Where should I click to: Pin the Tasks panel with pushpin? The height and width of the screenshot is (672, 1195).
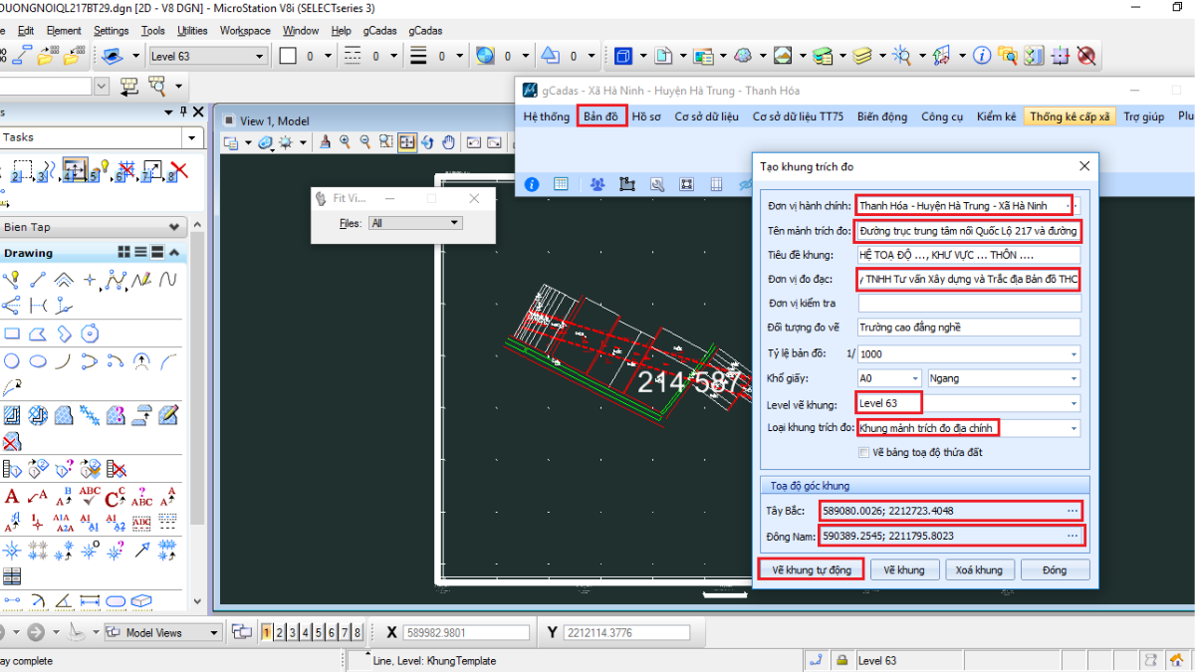(x=182, y=112)
